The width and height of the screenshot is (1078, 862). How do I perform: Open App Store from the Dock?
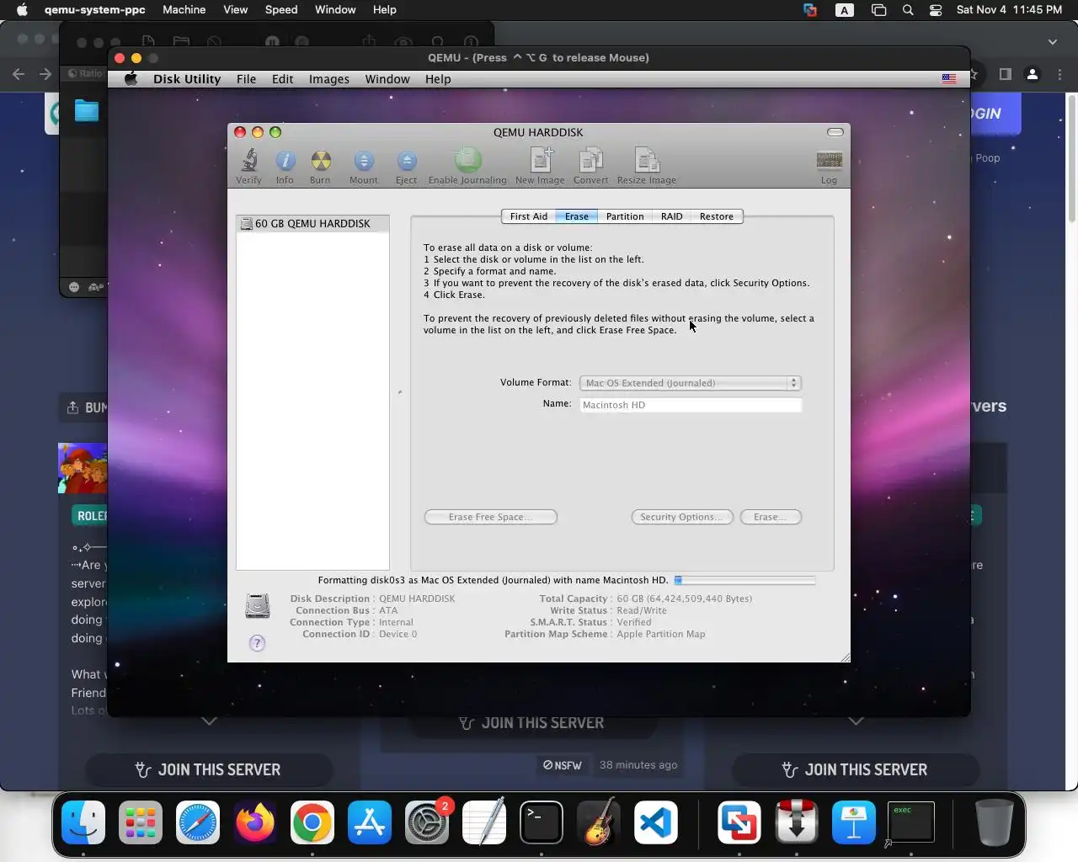[x=370, y=822]
